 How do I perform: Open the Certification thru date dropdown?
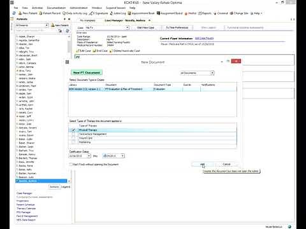(122, 156)
